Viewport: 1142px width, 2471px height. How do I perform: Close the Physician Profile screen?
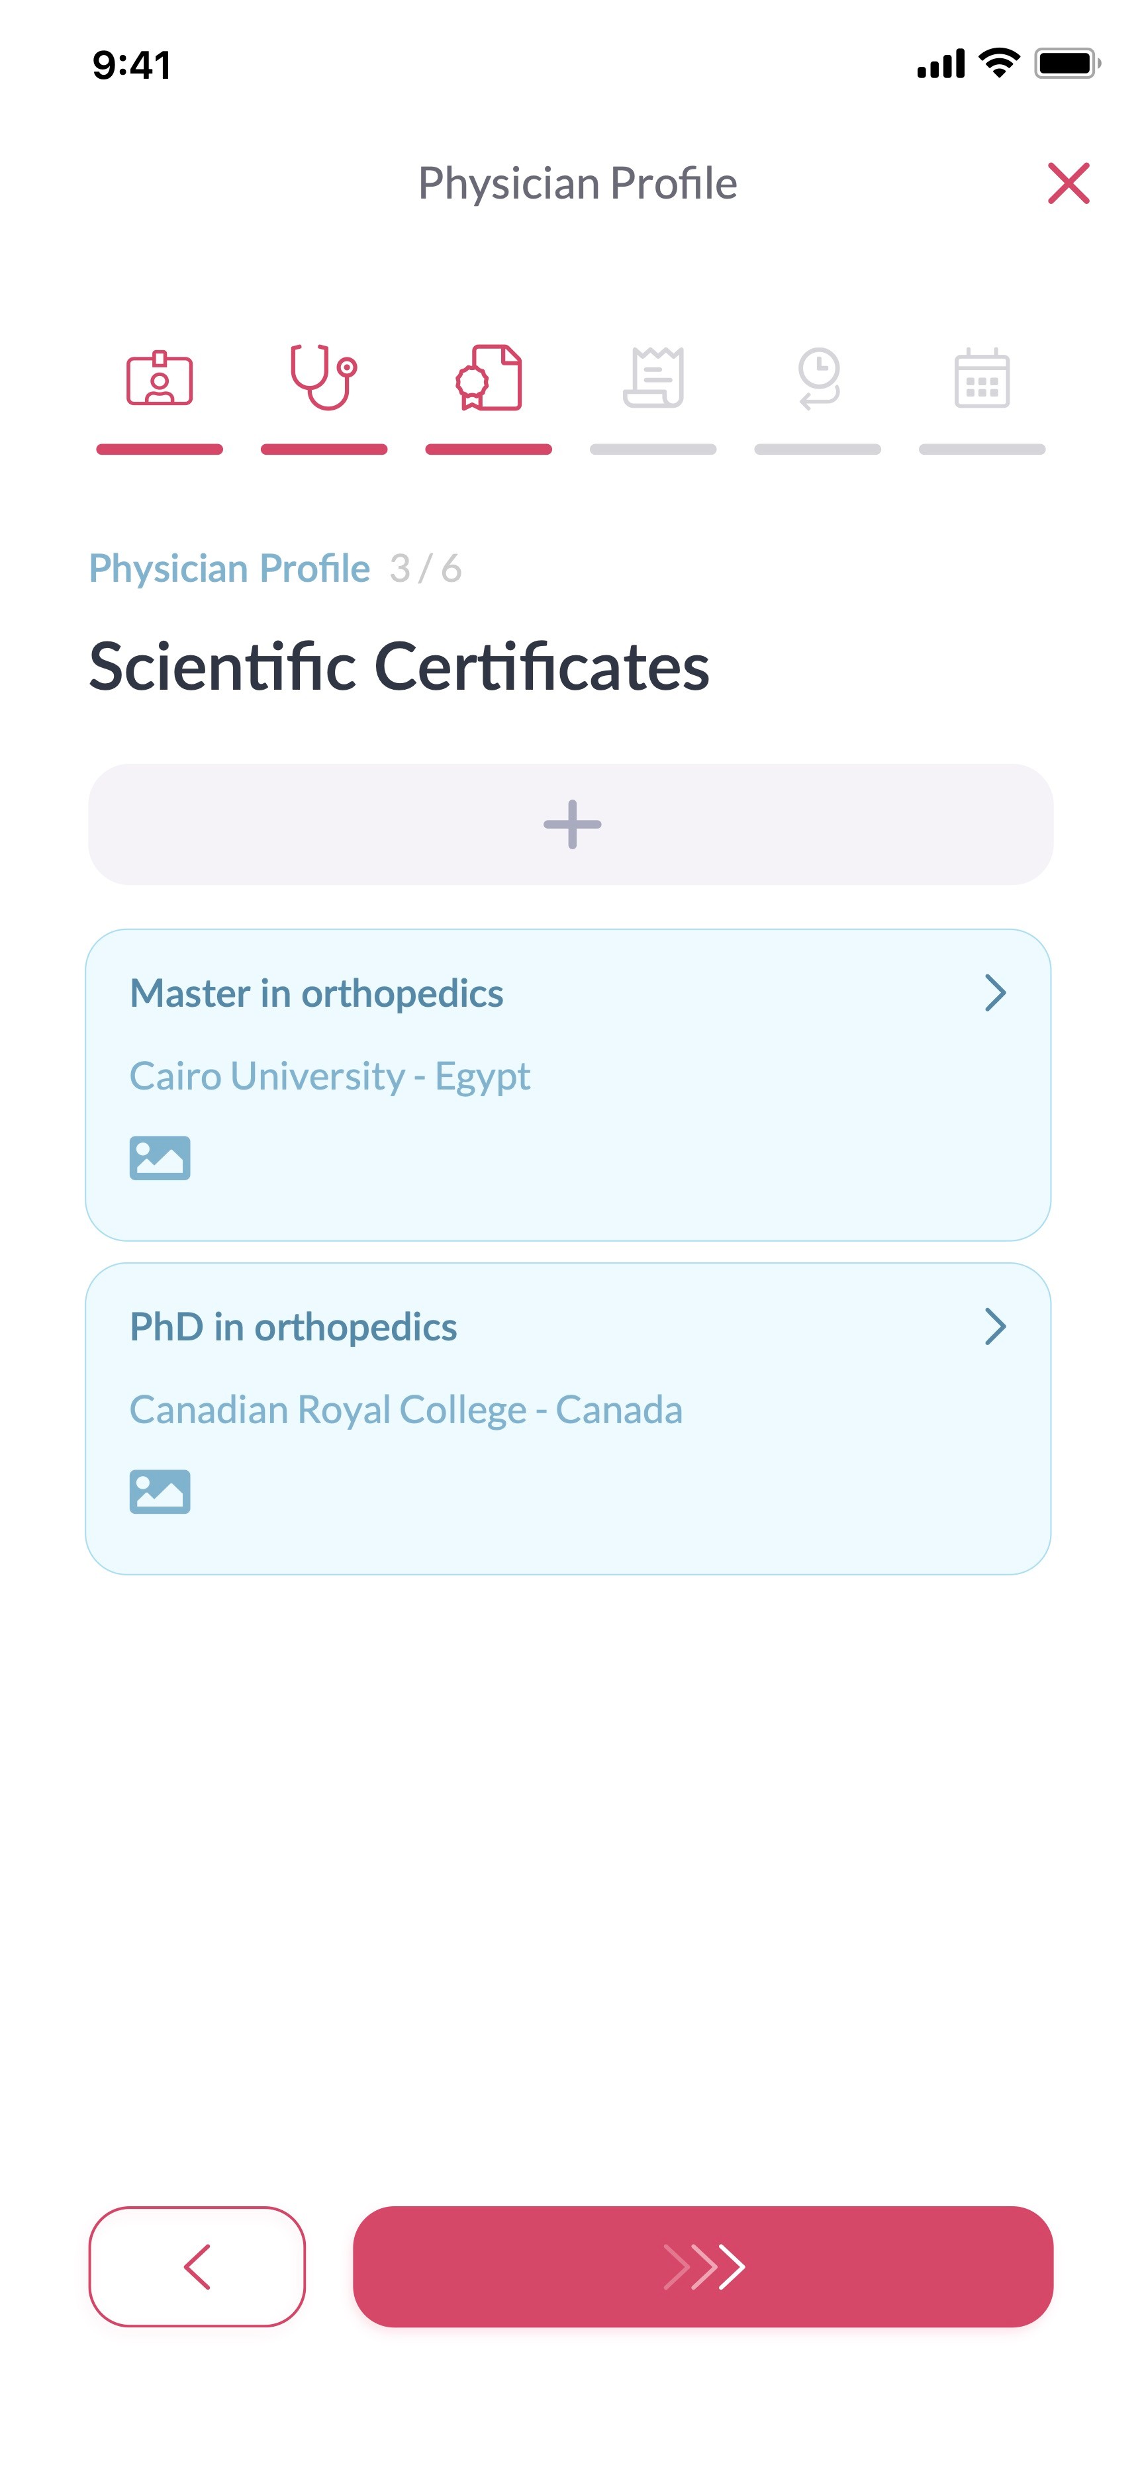point(1068,183)
